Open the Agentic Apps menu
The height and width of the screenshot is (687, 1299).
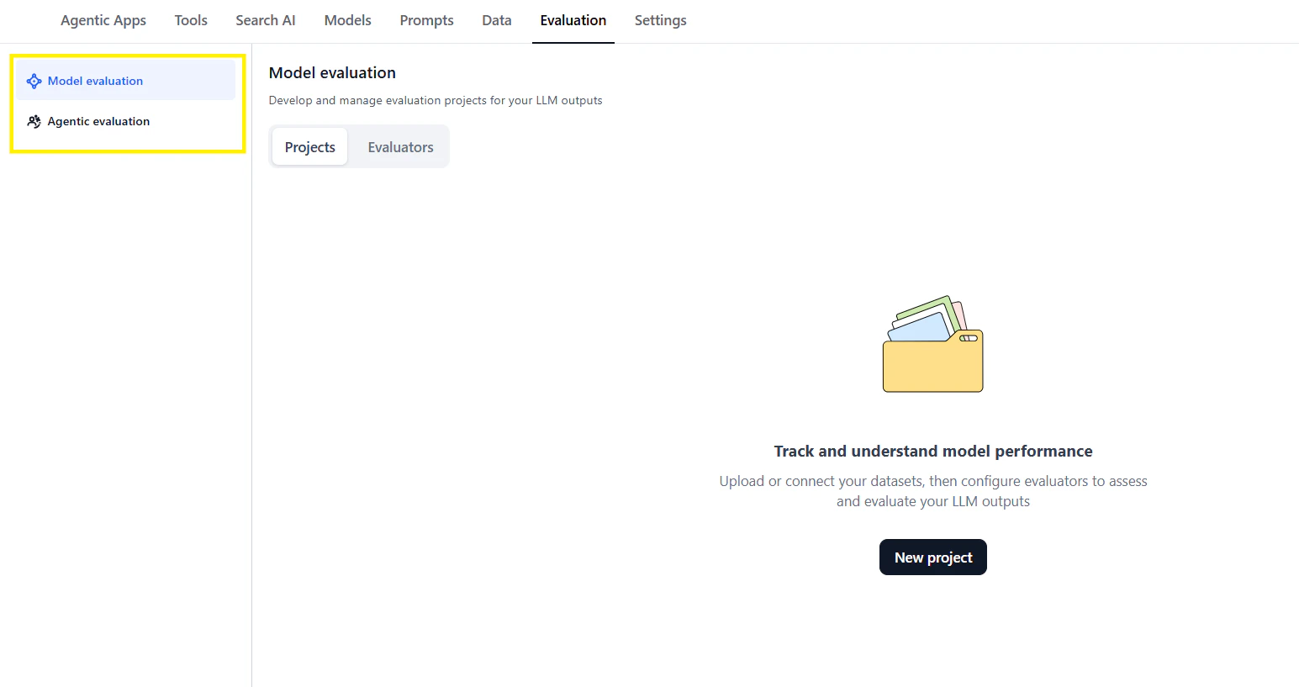[x=103, y=20]
